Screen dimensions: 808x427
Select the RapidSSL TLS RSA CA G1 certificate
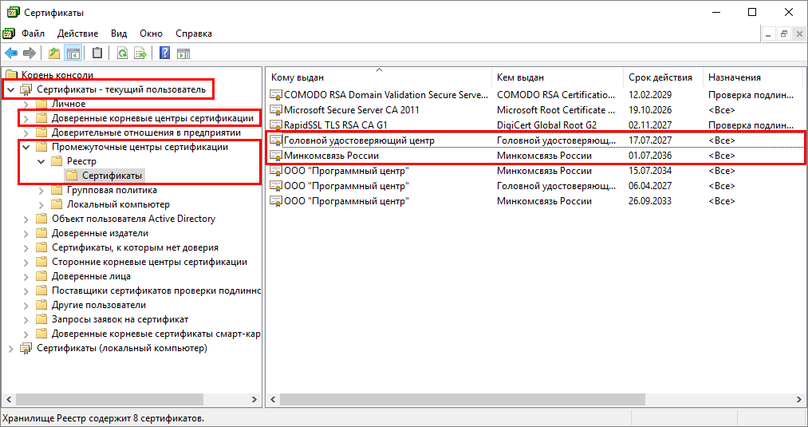tap(335, 125)
